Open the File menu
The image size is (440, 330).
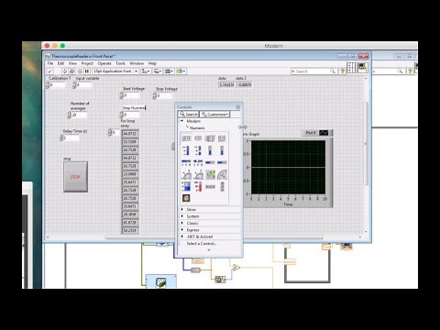(x=50, y=63)
